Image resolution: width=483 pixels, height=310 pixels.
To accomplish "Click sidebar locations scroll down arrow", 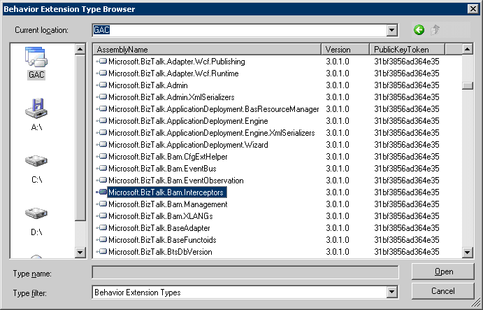I will 80,253.
